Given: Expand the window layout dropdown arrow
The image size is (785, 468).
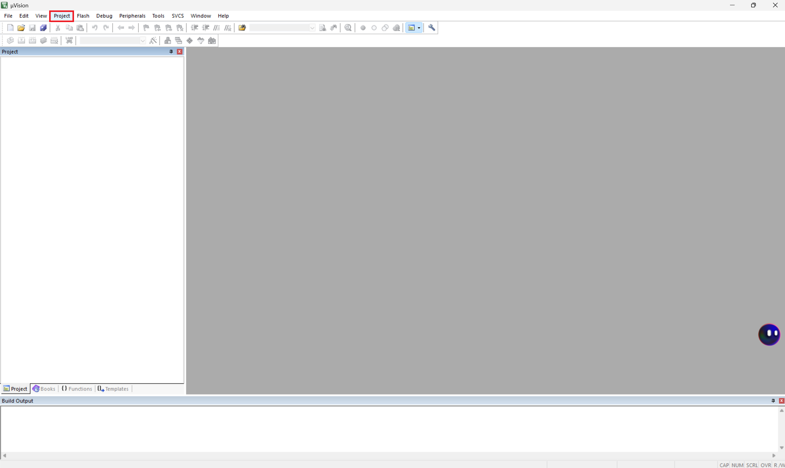Looking at the screenshot, I should coord(419,28).
